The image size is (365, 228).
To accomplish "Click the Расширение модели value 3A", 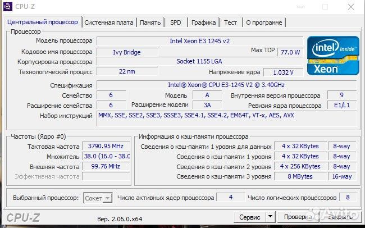I will tap(207, 105).
